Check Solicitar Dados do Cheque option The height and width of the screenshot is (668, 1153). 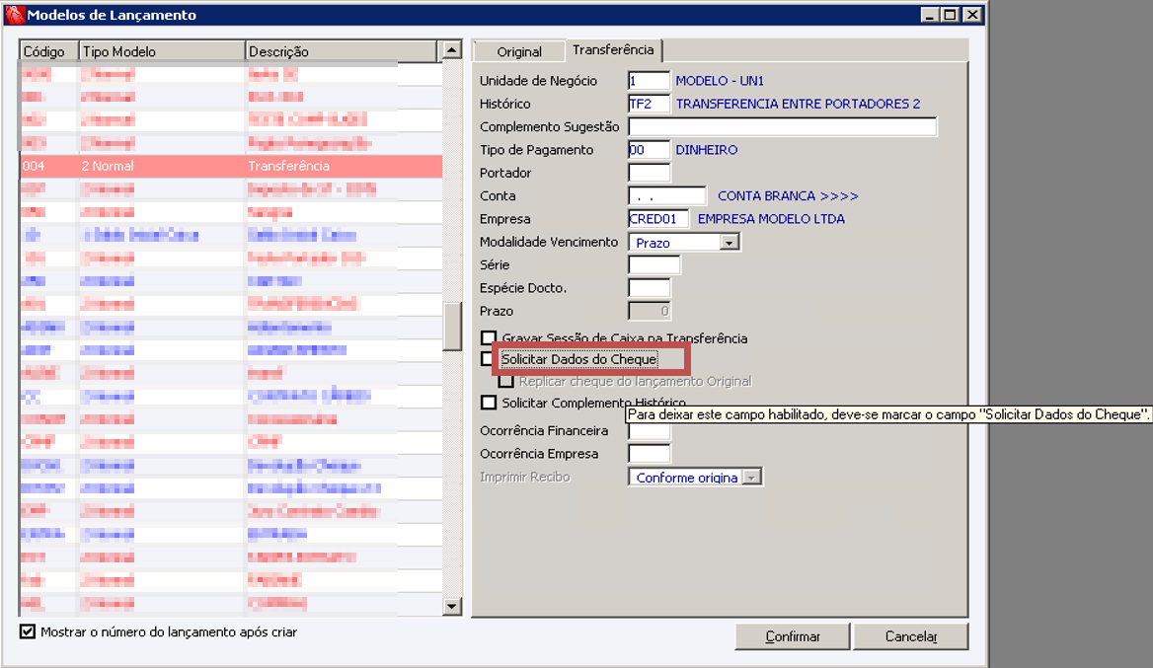point(487,359)
